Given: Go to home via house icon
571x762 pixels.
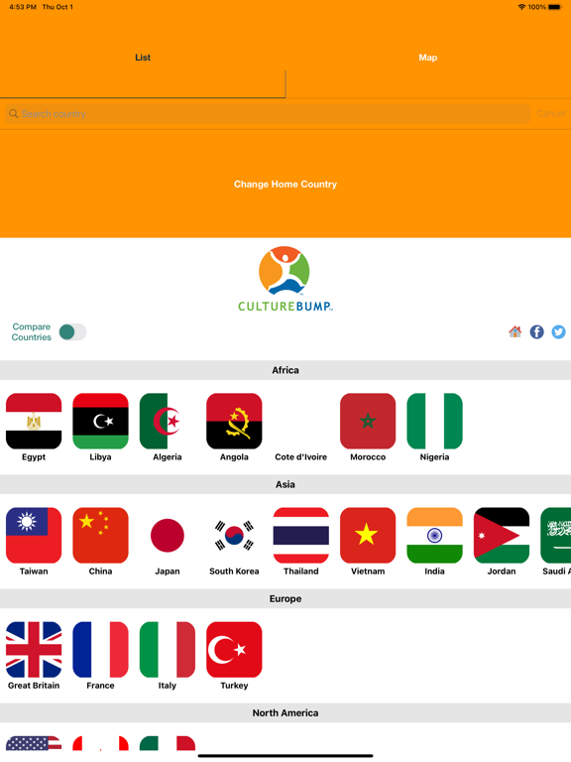Looking at the screenshot, I should [x=515, y=331].
